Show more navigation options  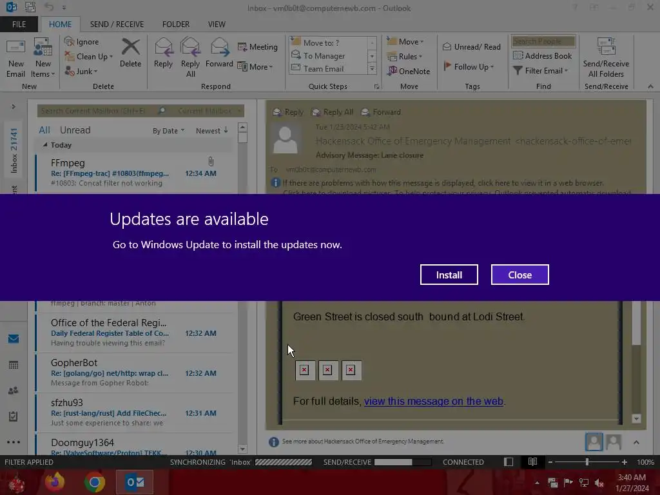14,442
